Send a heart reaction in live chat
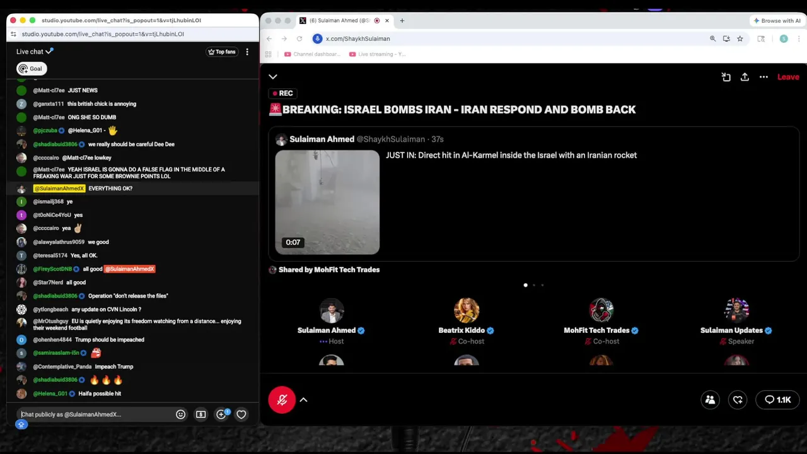This screenshot has height=454, width=807. point(241,414)
